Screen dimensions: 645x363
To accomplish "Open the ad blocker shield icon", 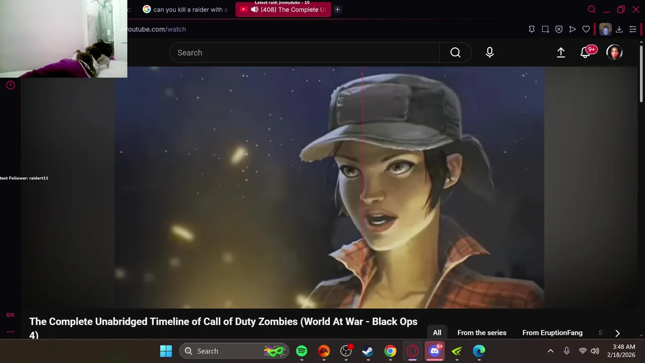I will (559, 29).
